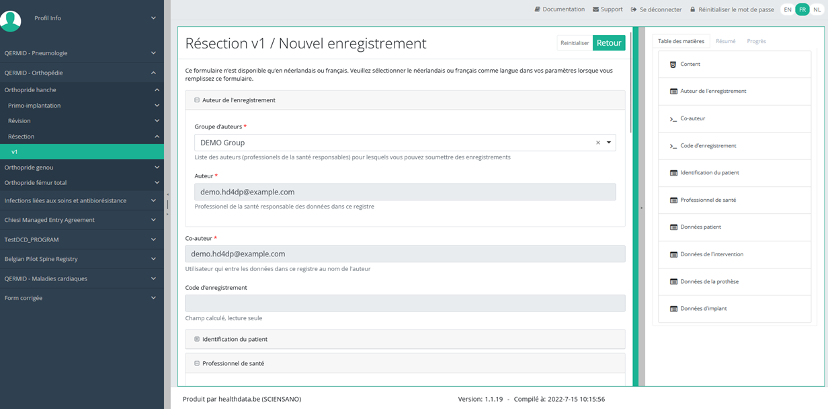Click the Se déconnecter logout icon
The height and width of the screenshot is (409, 828).
click(x=634, y=9)
